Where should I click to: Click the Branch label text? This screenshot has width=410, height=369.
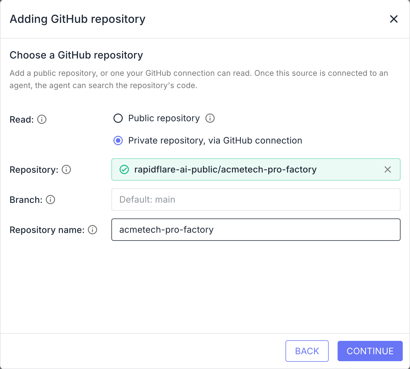26,200
